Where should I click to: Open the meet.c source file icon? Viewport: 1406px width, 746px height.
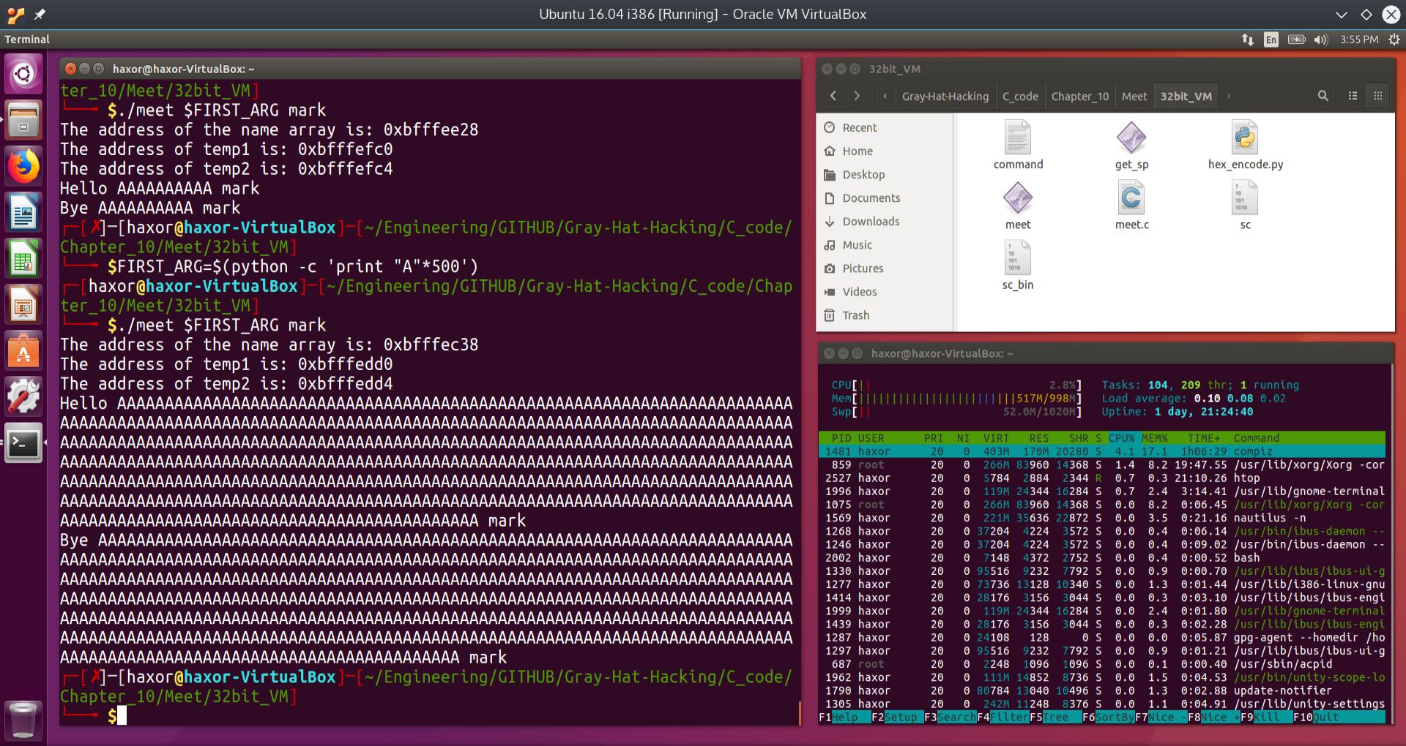click(1131, 197)
